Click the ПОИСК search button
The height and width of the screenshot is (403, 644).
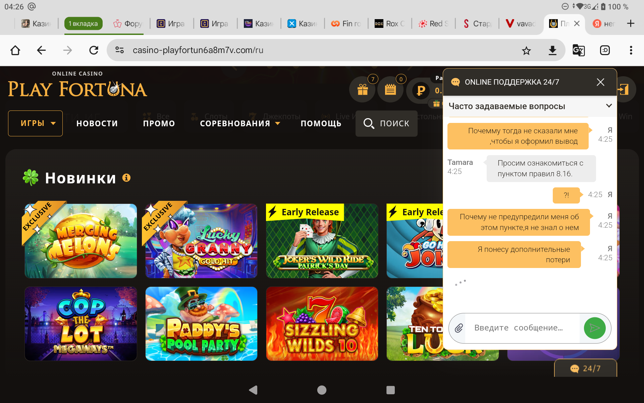coord(386,124)
